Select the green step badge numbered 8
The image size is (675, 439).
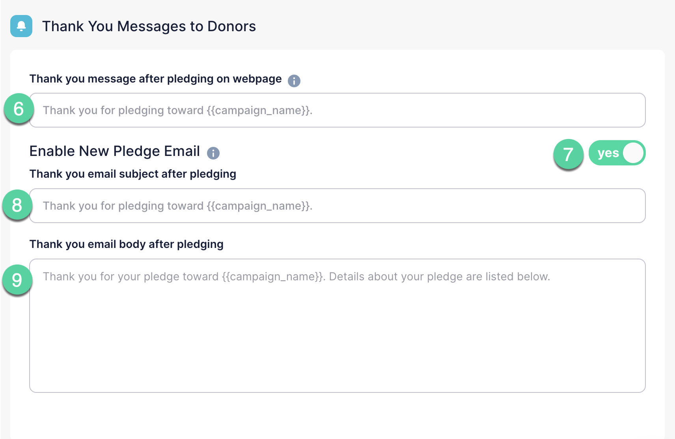coord(17,205)
